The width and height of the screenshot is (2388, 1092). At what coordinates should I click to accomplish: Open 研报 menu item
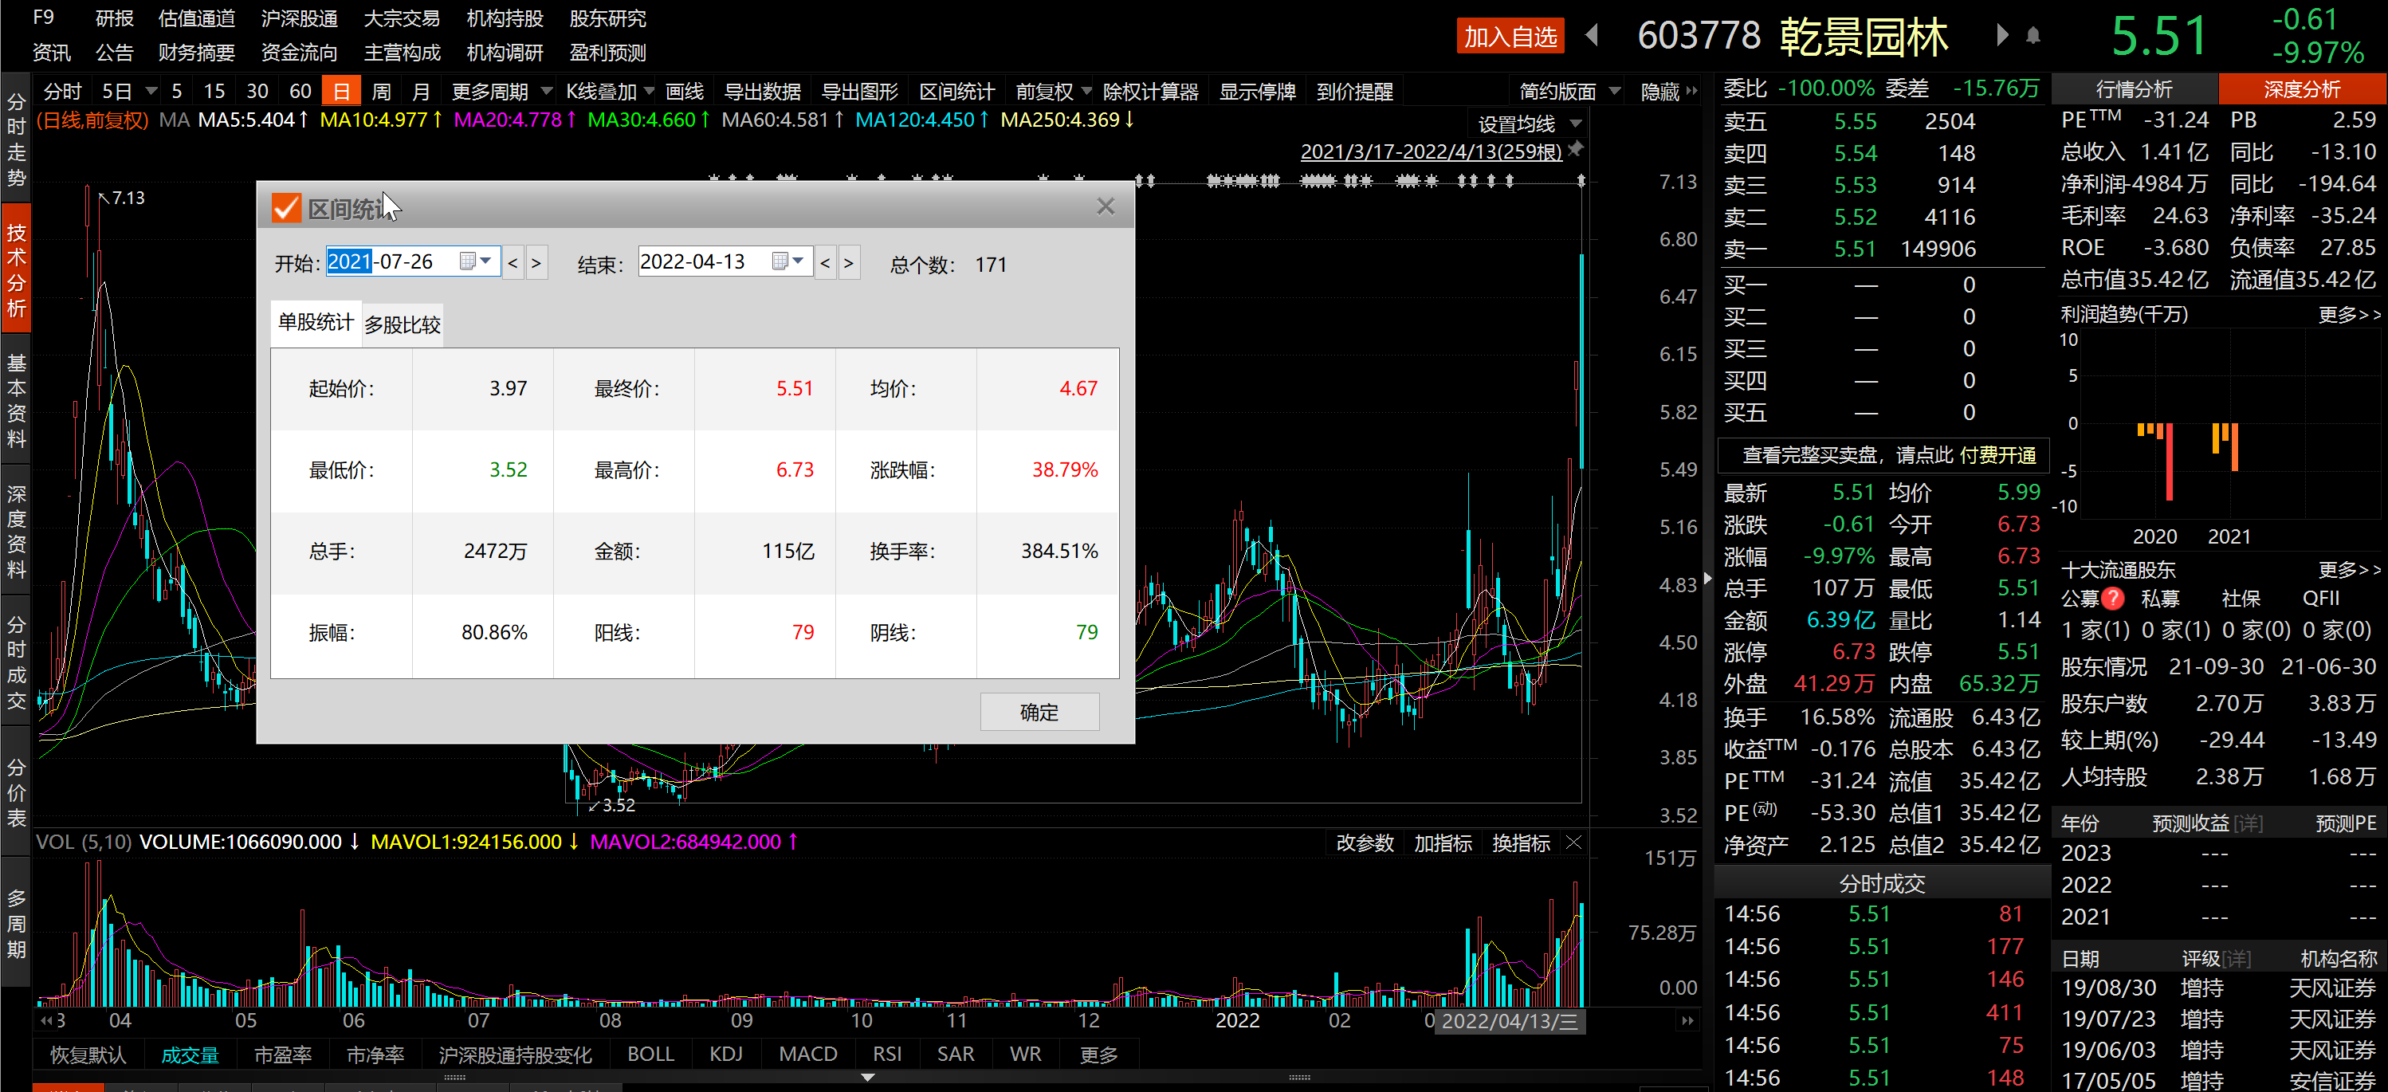pyautogui.click(x=114, y=18)
